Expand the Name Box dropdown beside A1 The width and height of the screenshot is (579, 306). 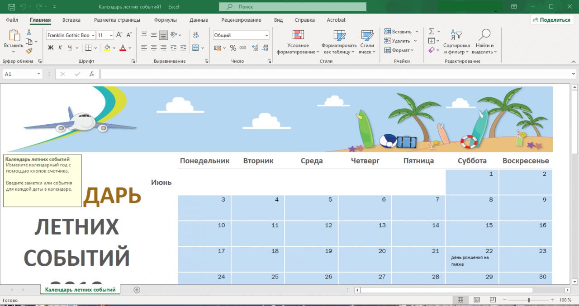pyautogui.click(x=39, y=74)
